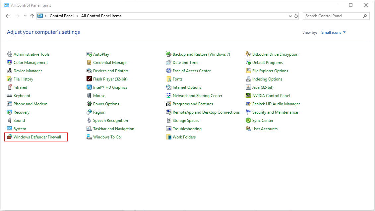Click the Fonts folder icon
This screenshot has height=211, width=375.
169,79
